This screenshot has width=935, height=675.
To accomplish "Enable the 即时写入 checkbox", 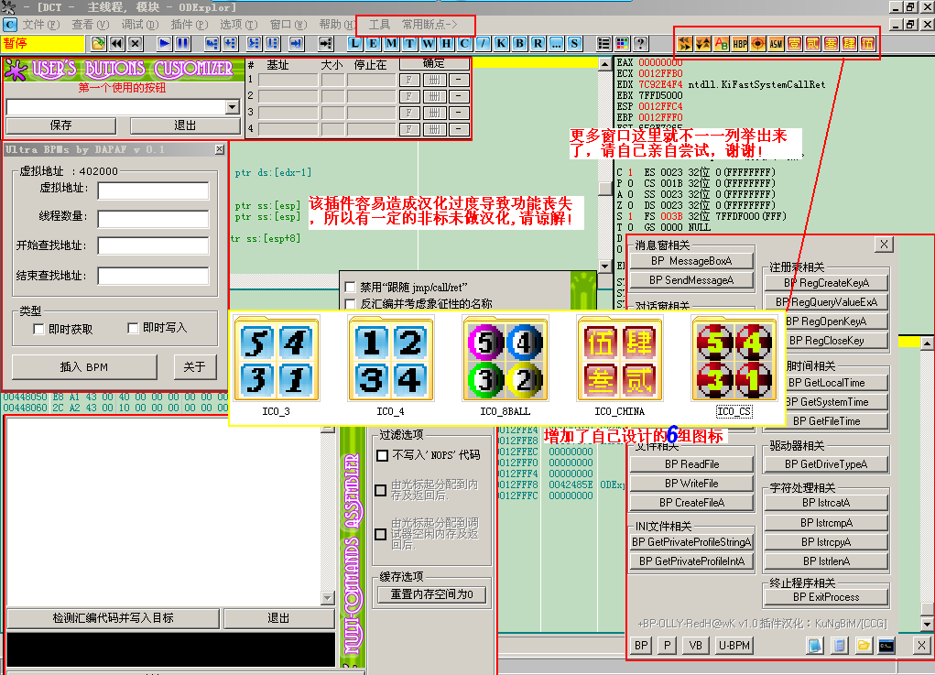I will [x=133, y=328].
